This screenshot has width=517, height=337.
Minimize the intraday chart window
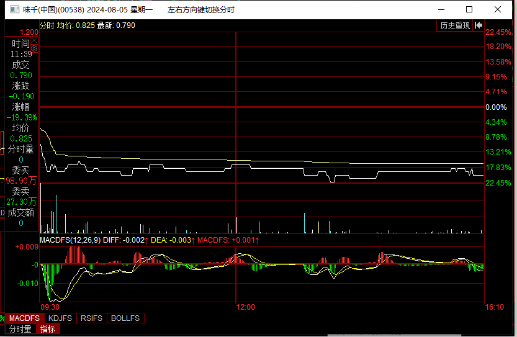pyautogui.click(x=441, y=9)
